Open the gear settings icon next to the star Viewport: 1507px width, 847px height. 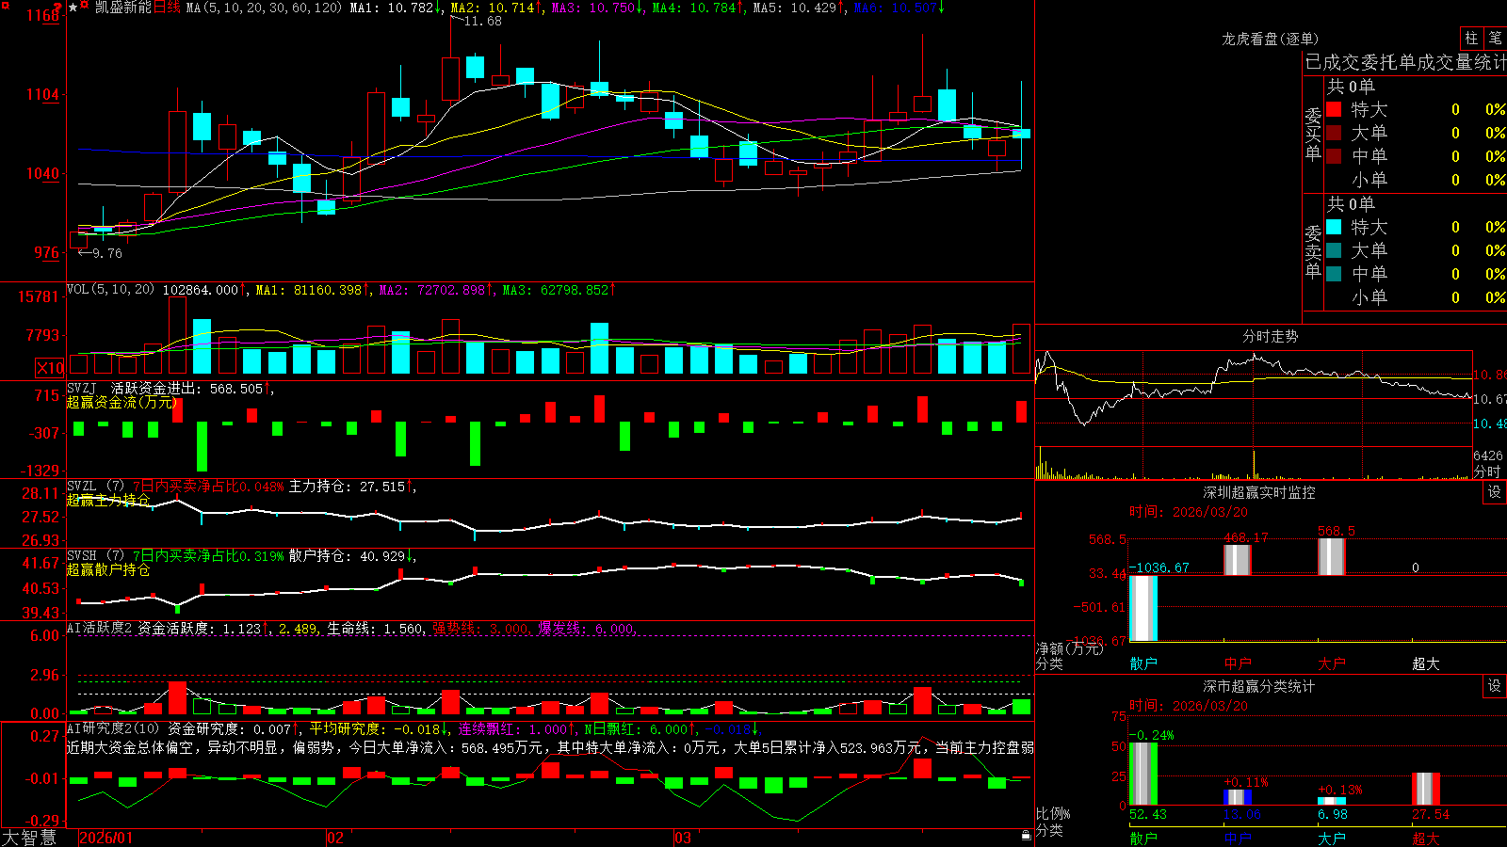85,7
